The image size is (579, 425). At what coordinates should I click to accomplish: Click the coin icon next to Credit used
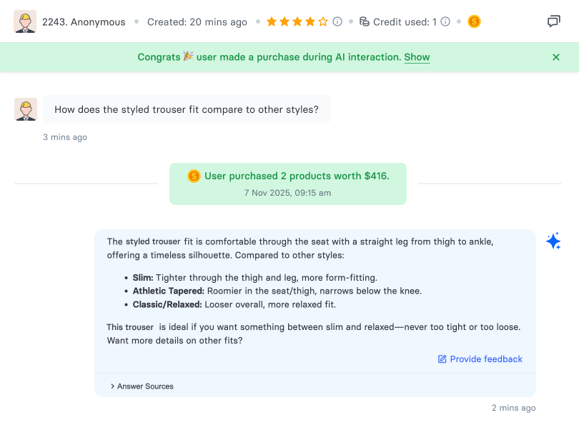[472, 22]
